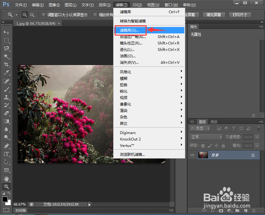
Task: Click the zoom percentage field
Action: point(20,204)
